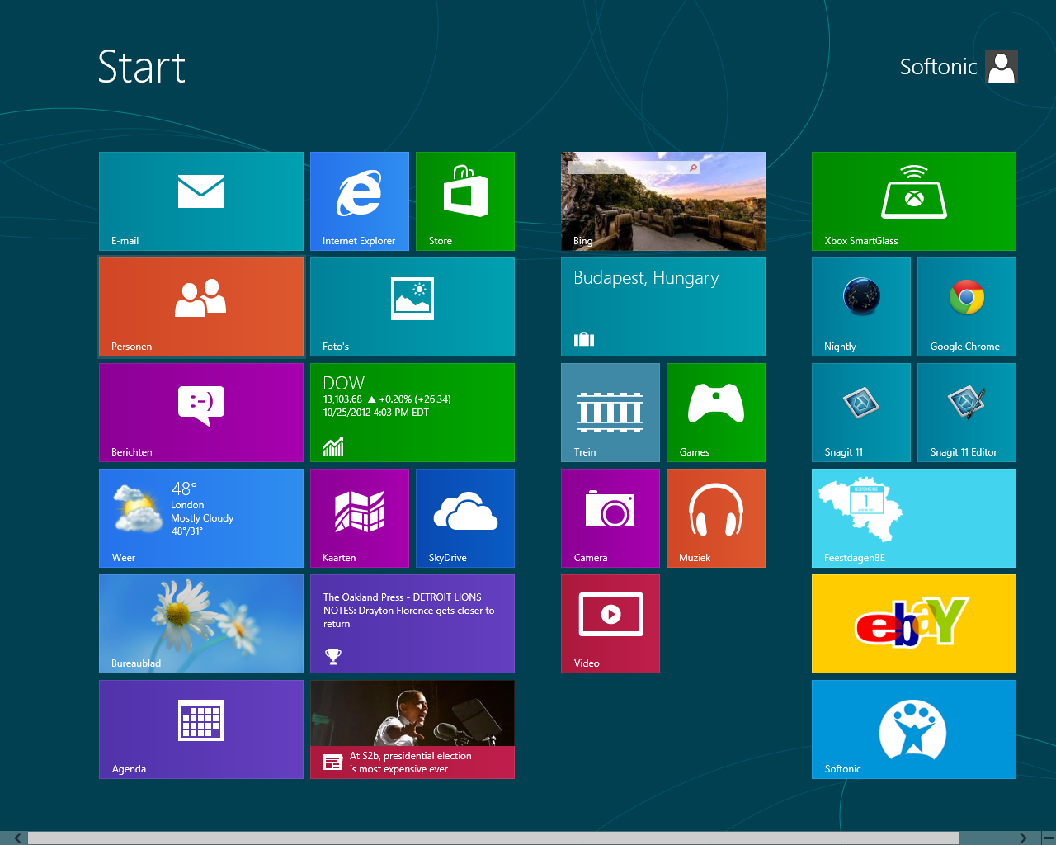Open the Nightly browser
Image resolution: width=1056 pixels, height=845 pixels.
(860, 306)
